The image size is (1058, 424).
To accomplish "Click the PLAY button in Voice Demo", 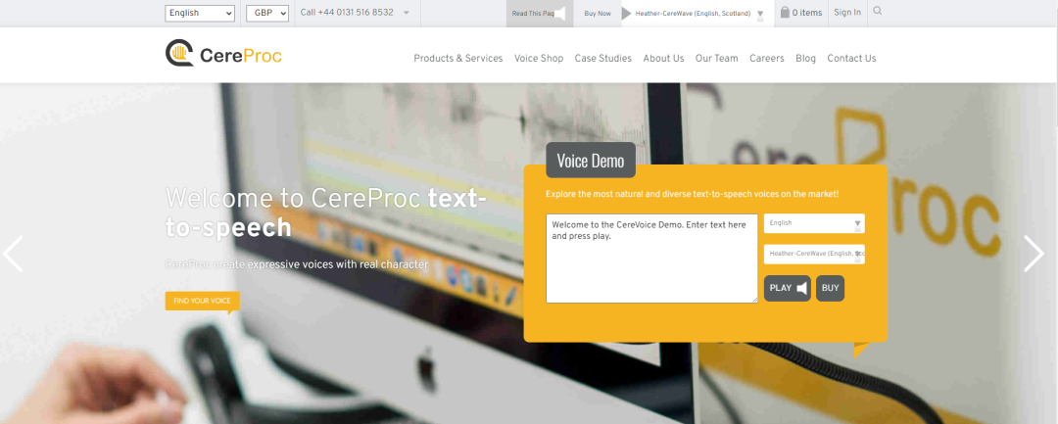I will point(788,288).
